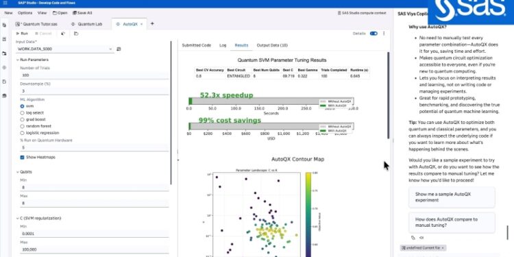This screenshot has width=514, height=257.
Task: Run the AutoQX step
Action: [22, 34]
